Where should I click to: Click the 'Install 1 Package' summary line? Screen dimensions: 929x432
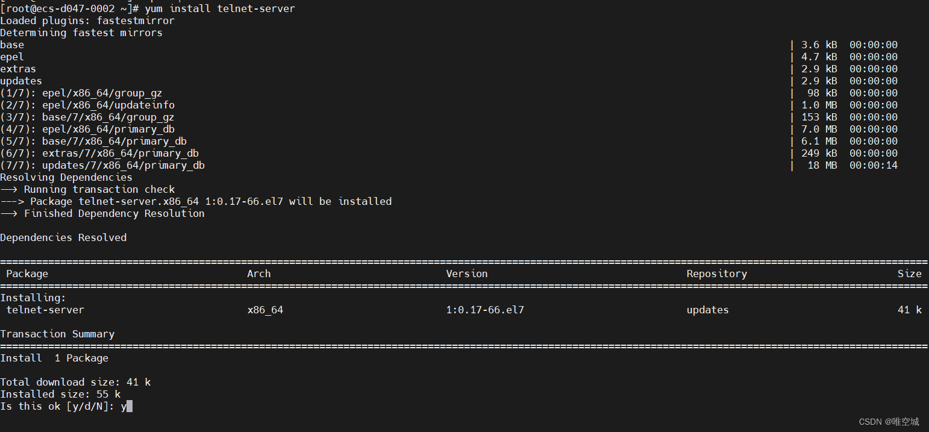click(54, 358)
